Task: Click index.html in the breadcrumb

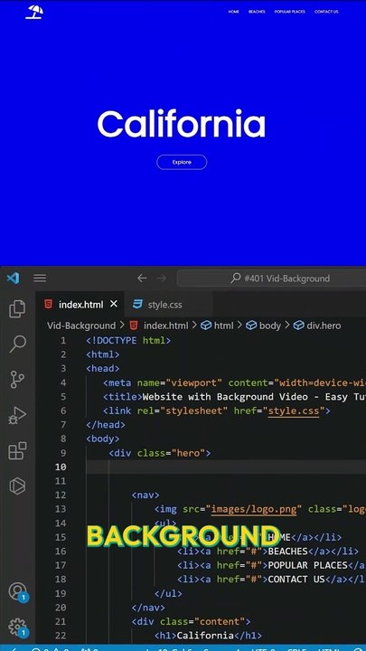Action: coord(165,325)
